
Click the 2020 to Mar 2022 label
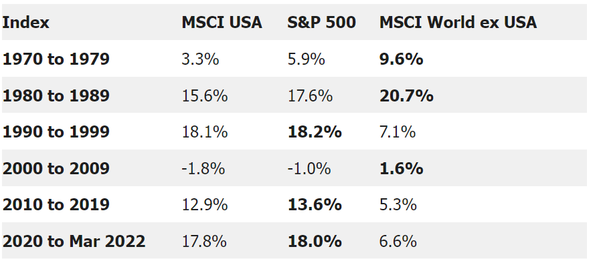point(74,242)
